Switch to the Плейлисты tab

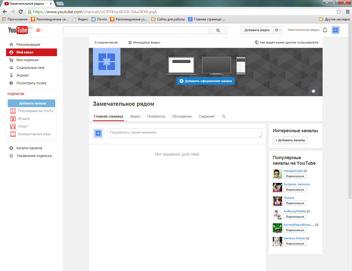pos(156,116)
